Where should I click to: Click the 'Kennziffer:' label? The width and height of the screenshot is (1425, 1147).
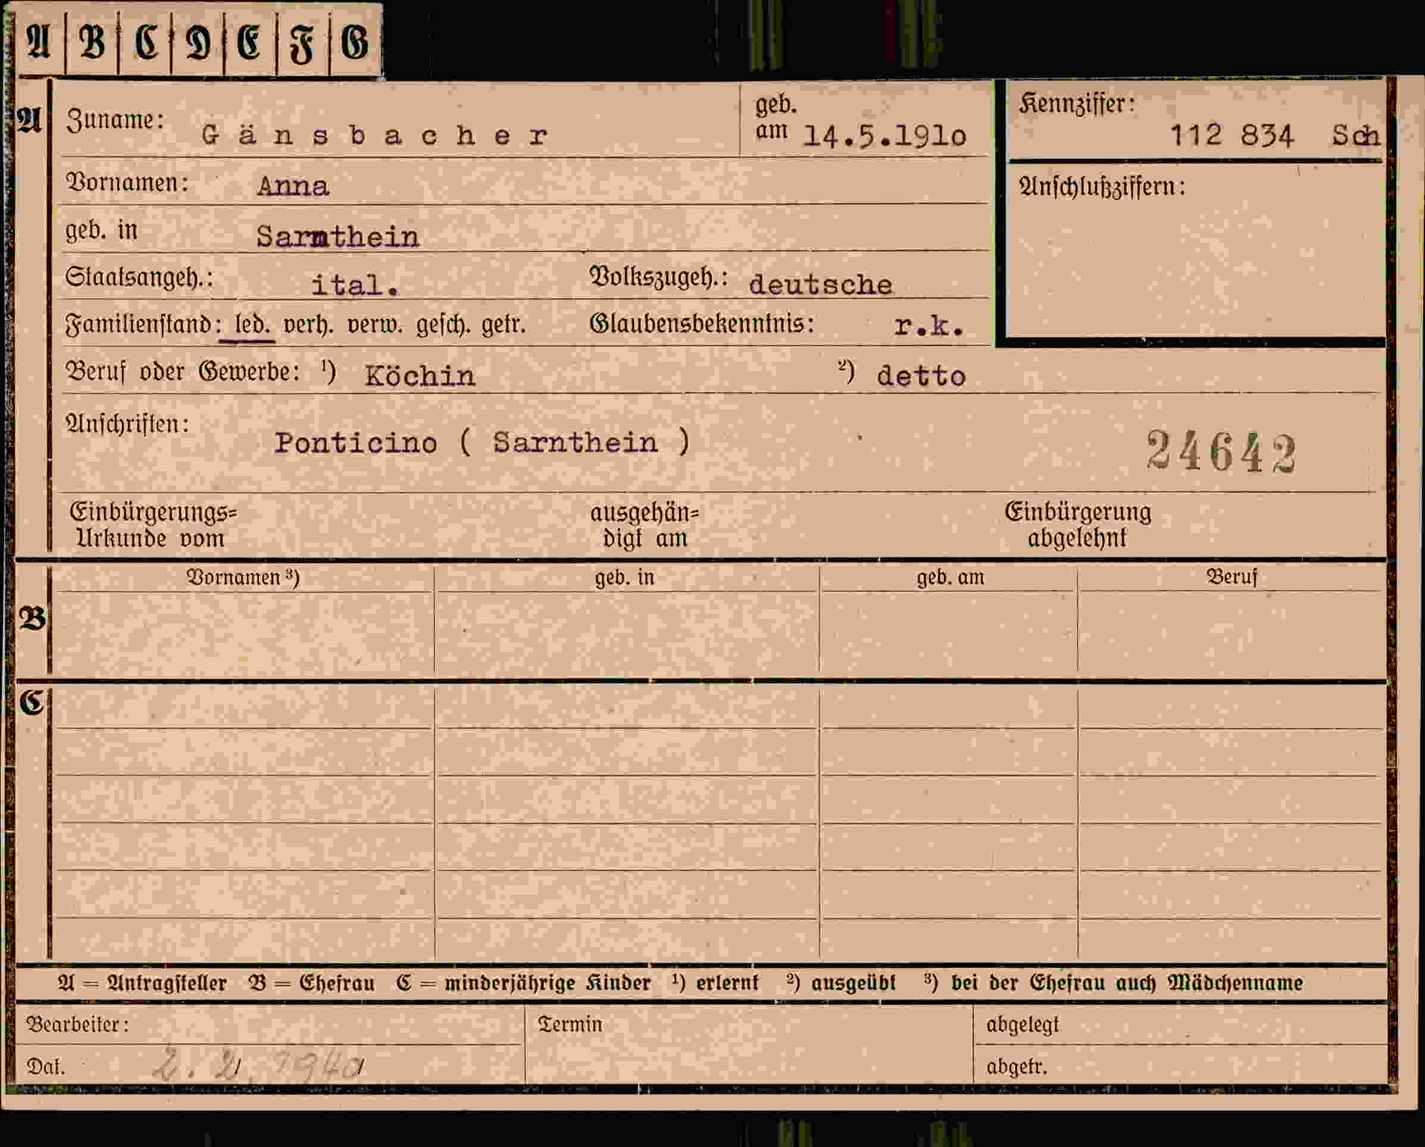pos(1077,104)
